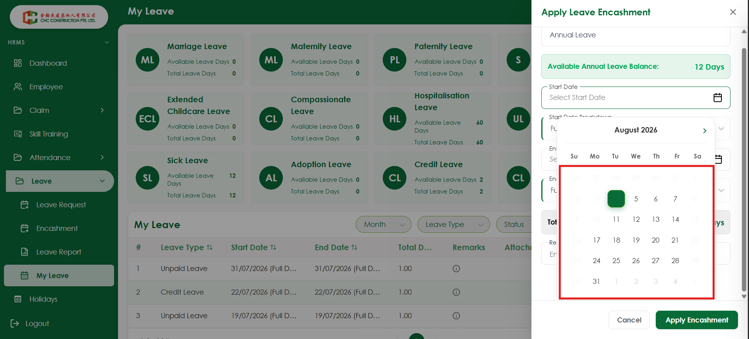Click the Marriage Leave card title
Viewport: 749px width, 339px height.
[197, 46]
